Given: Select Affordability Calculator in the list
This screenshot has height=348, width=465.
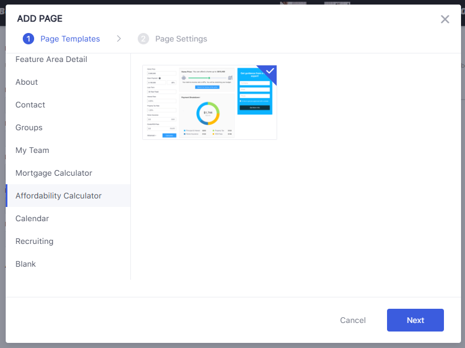Looking at the screenshot, I should 68,196.
